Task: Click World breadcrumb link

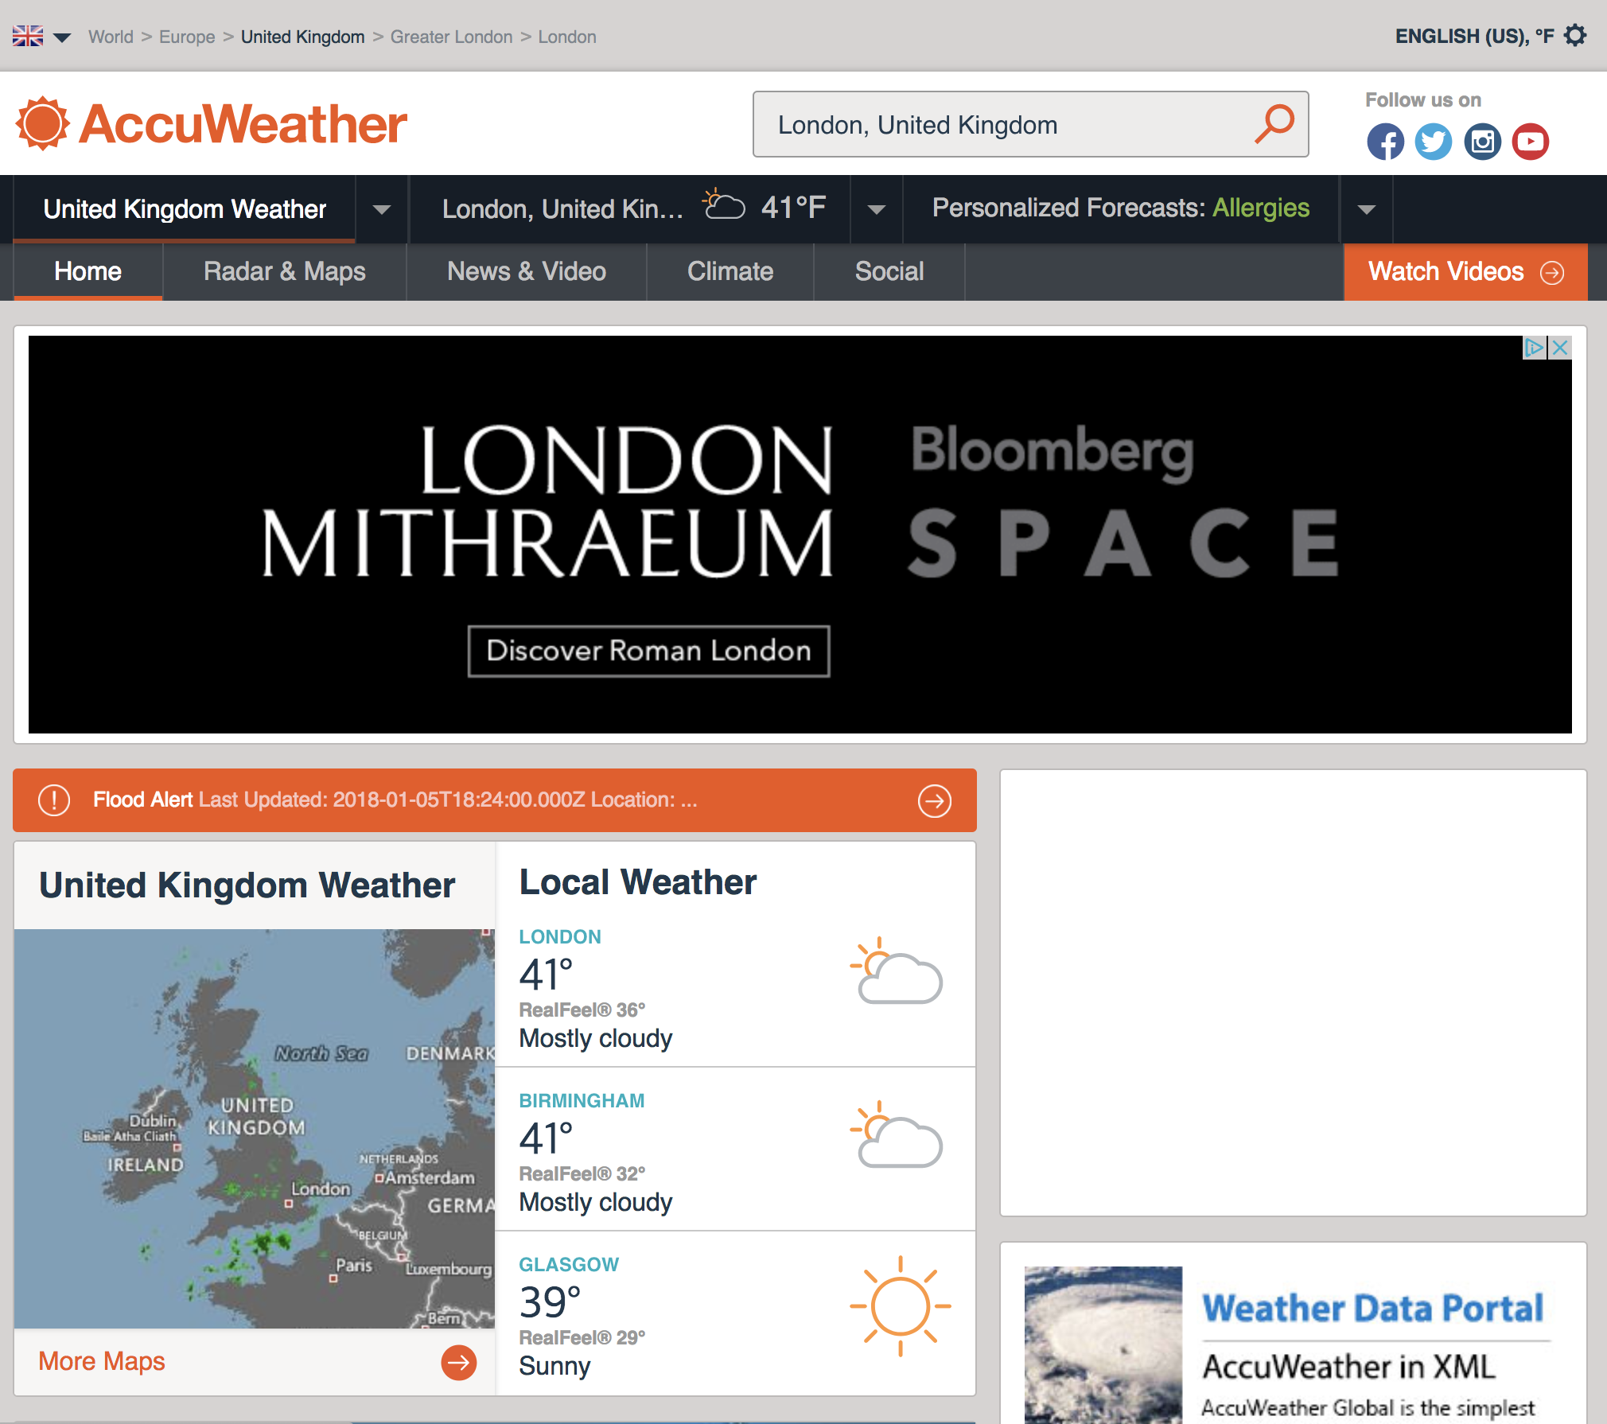Action: [111, 37]
